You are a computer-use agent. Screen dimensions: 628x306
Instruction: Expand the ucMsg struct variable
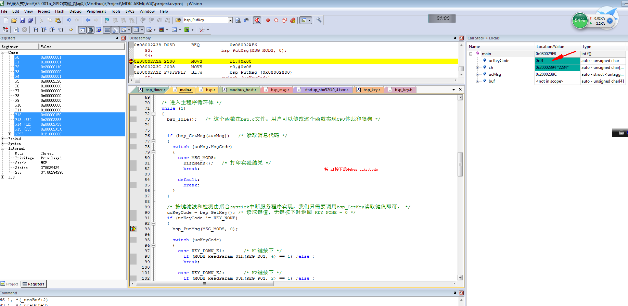(x=477, y=74)
